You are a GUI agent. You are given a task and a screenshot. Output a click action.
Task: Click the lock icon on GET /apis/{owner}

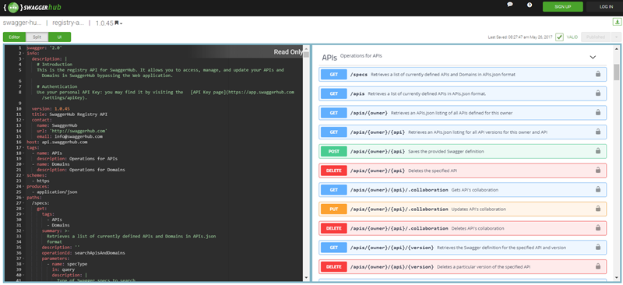[597, 112]
